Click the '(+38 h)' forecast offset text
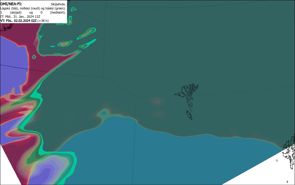 pos(43,21)
